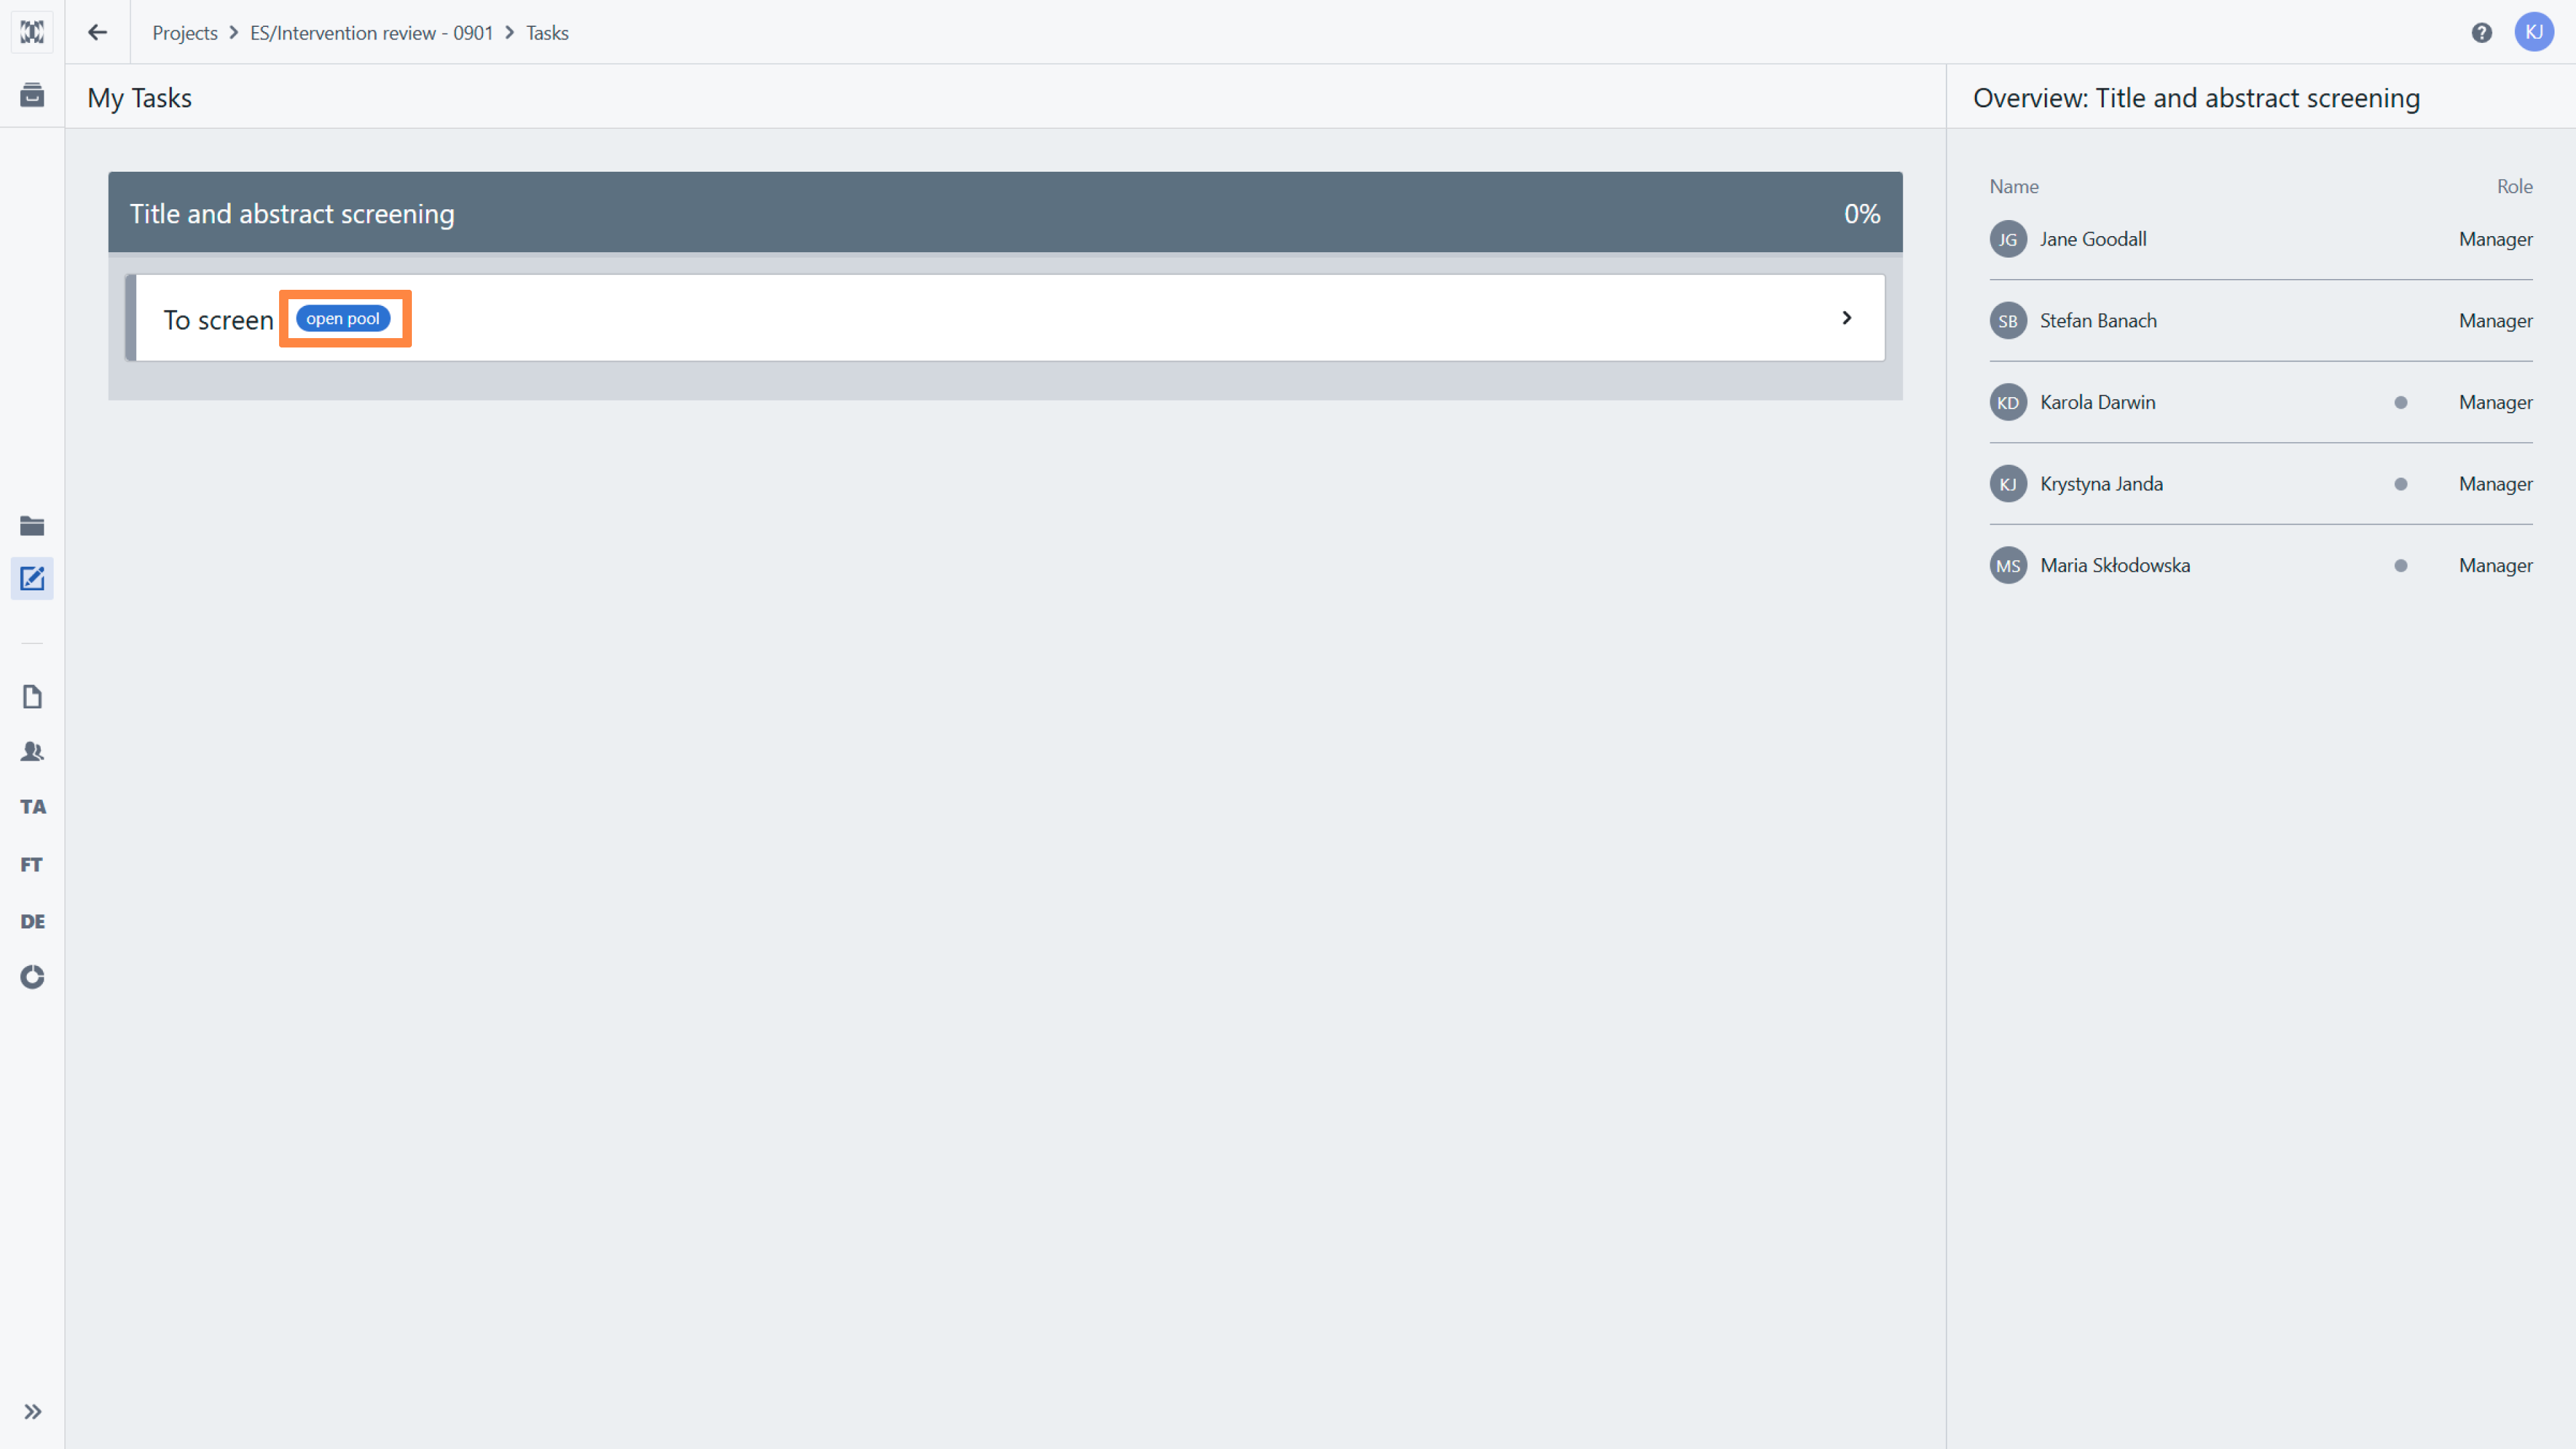Expand the To screen task row
2576x1449 pixels.
(x=1846, y=318)
